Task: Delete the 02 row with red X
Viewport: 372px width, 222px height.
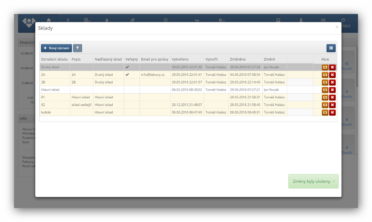Action: point(332,105)
